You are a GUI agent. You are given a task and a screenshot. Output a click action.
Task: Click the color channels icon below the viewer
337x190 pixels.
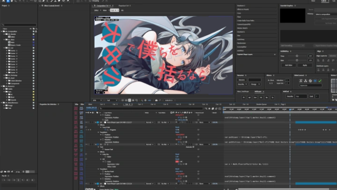(x=142, y=100)
